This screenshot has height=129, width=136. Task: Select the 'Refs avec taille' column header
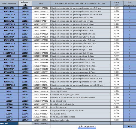pos(9,4)
